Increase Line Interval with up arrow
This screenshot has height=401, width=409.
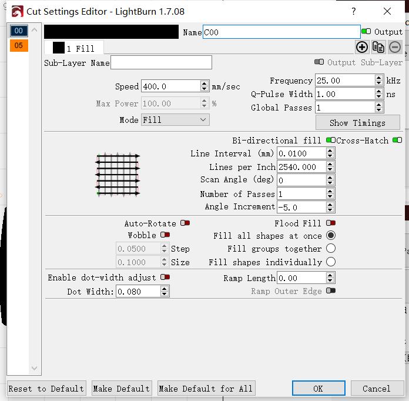[x=330, y=151]
